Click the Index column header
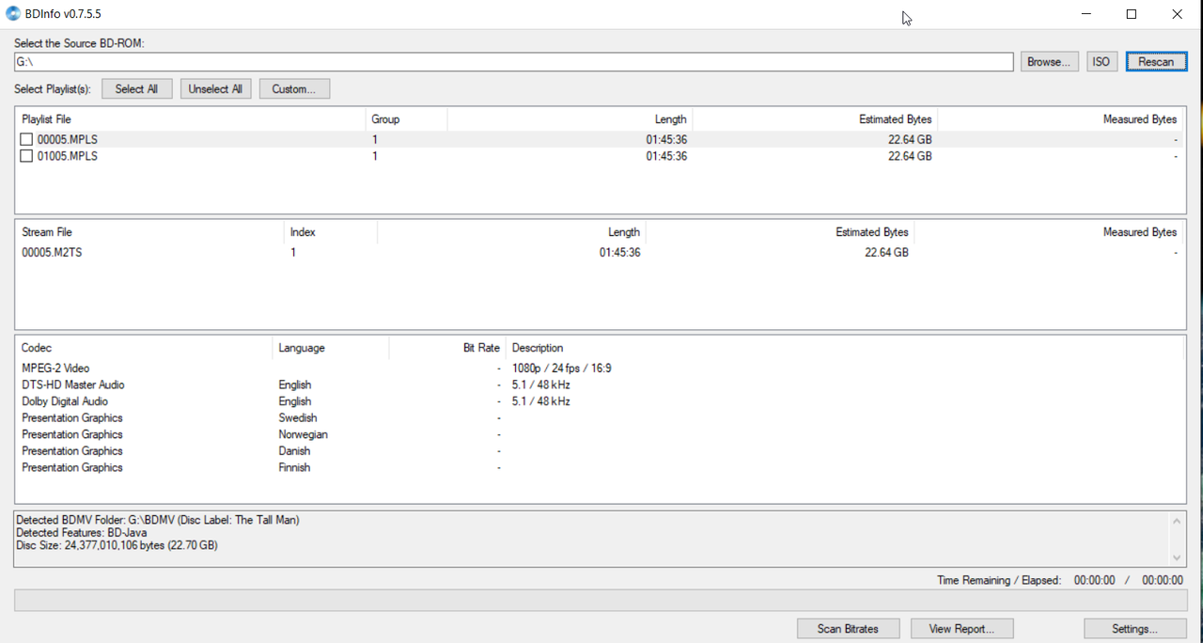Screen dimensions: 1203x643 pyautogui.click(x=331, y=232)
